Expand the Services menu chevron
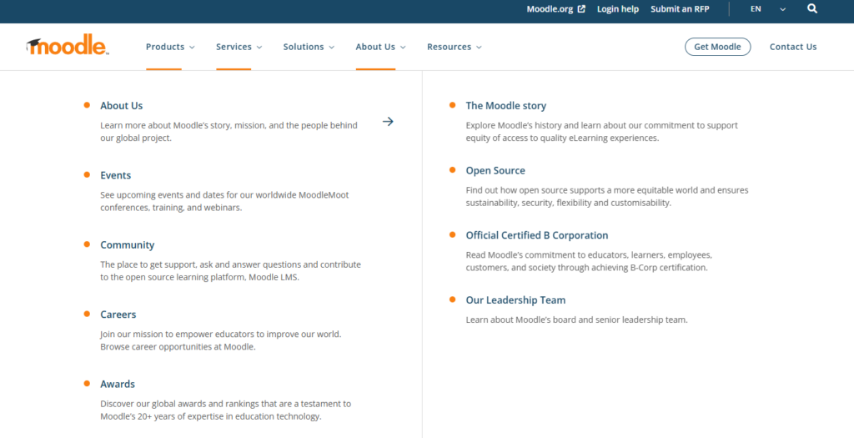This screenshot has width=854, height=438. pos(259,48)
